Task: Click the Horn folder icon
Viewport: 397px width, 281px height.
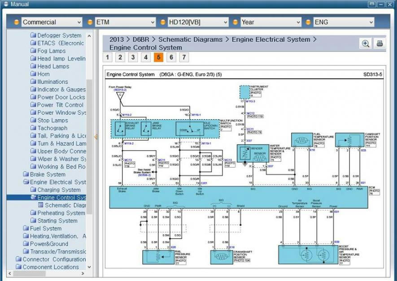Action: 33,74
